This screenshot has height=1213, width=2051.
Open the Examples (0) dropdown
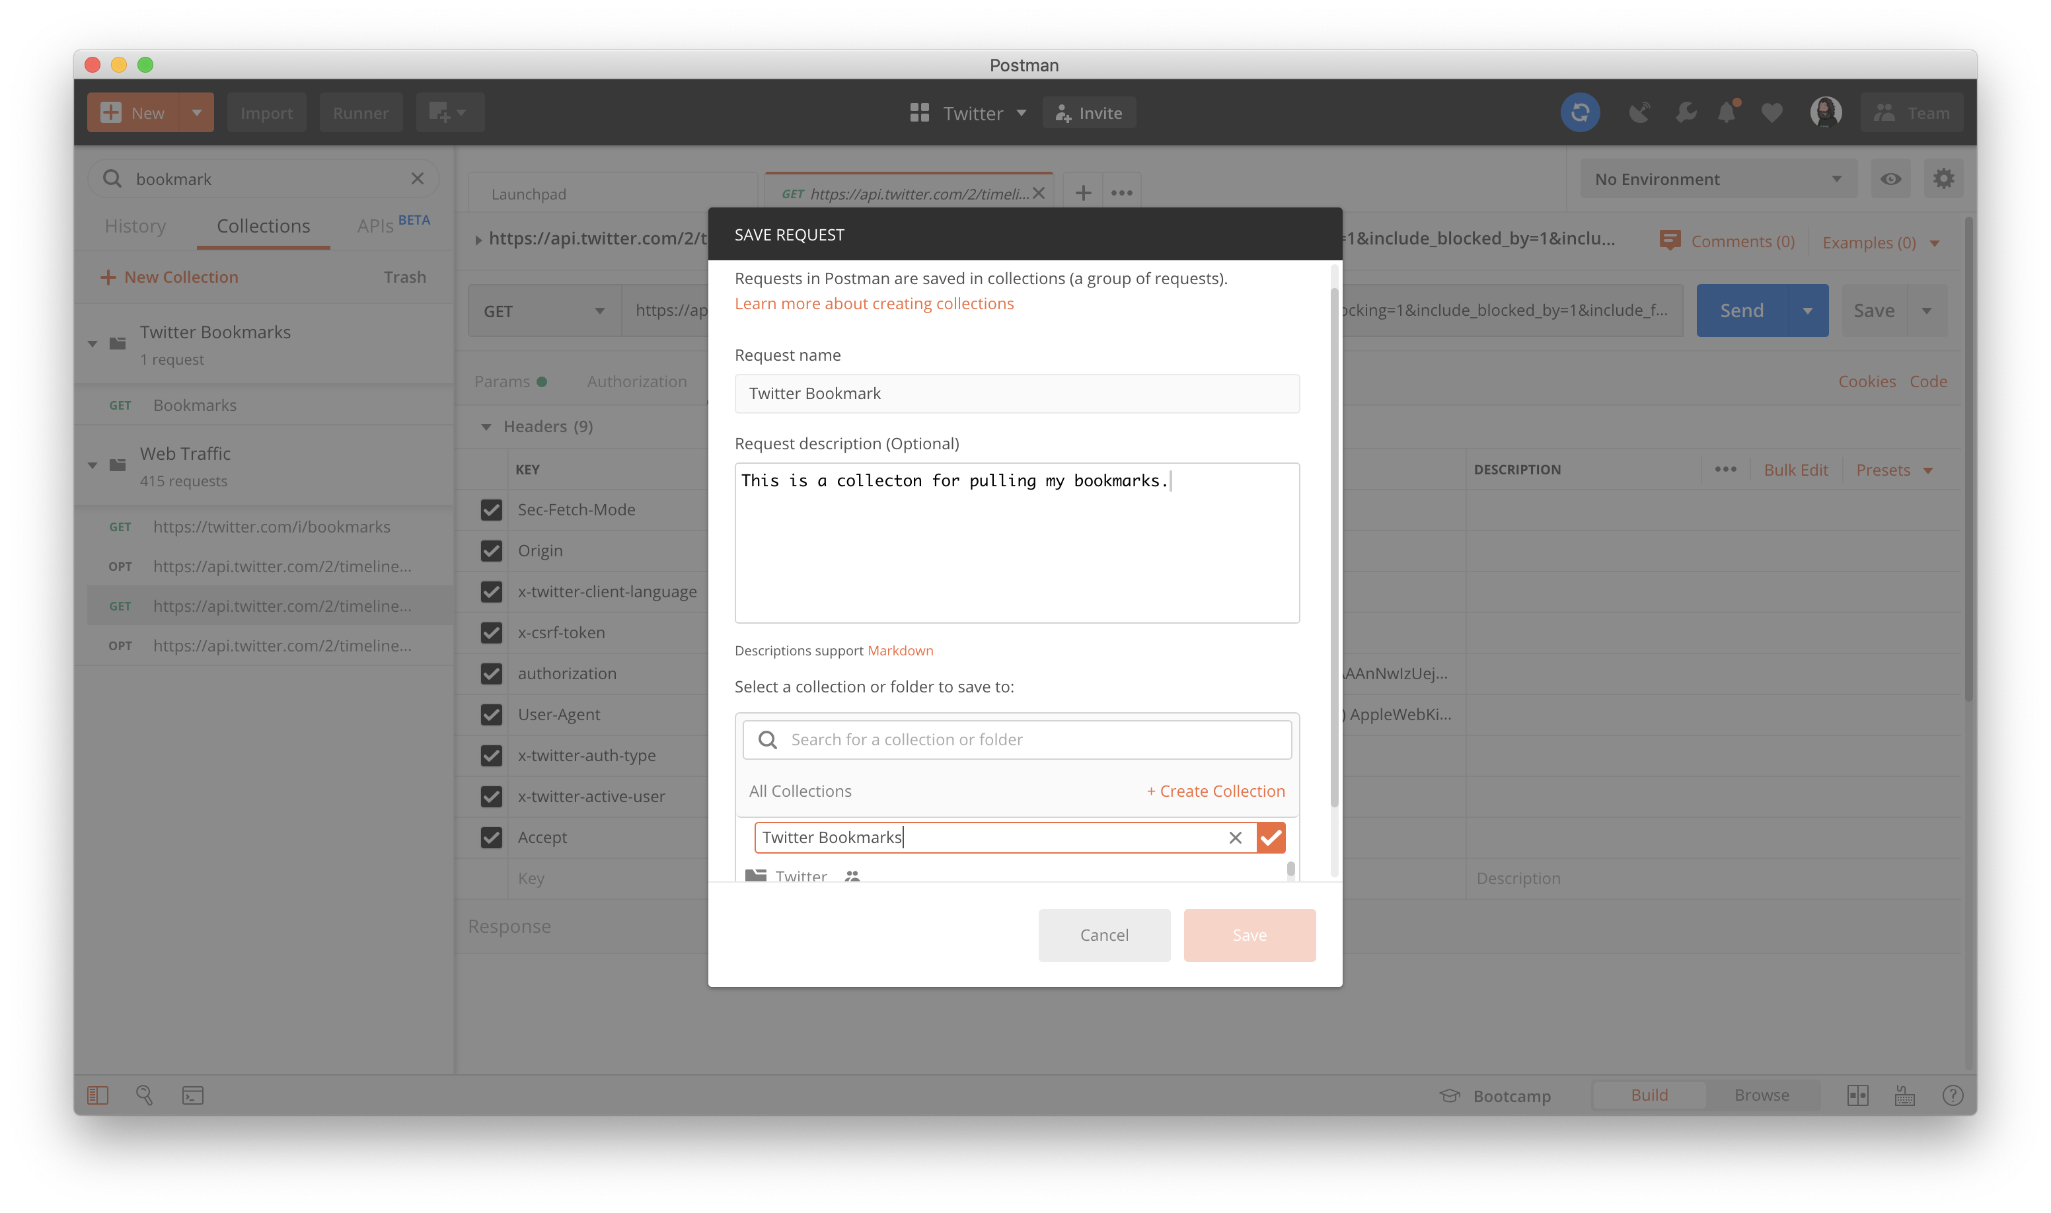coord(1880,242)
